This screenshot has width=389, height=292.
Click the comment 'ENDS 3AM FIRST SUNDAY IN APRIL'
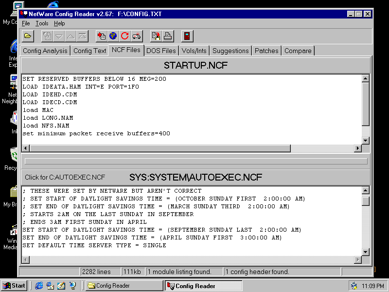(x=88, y=222)
